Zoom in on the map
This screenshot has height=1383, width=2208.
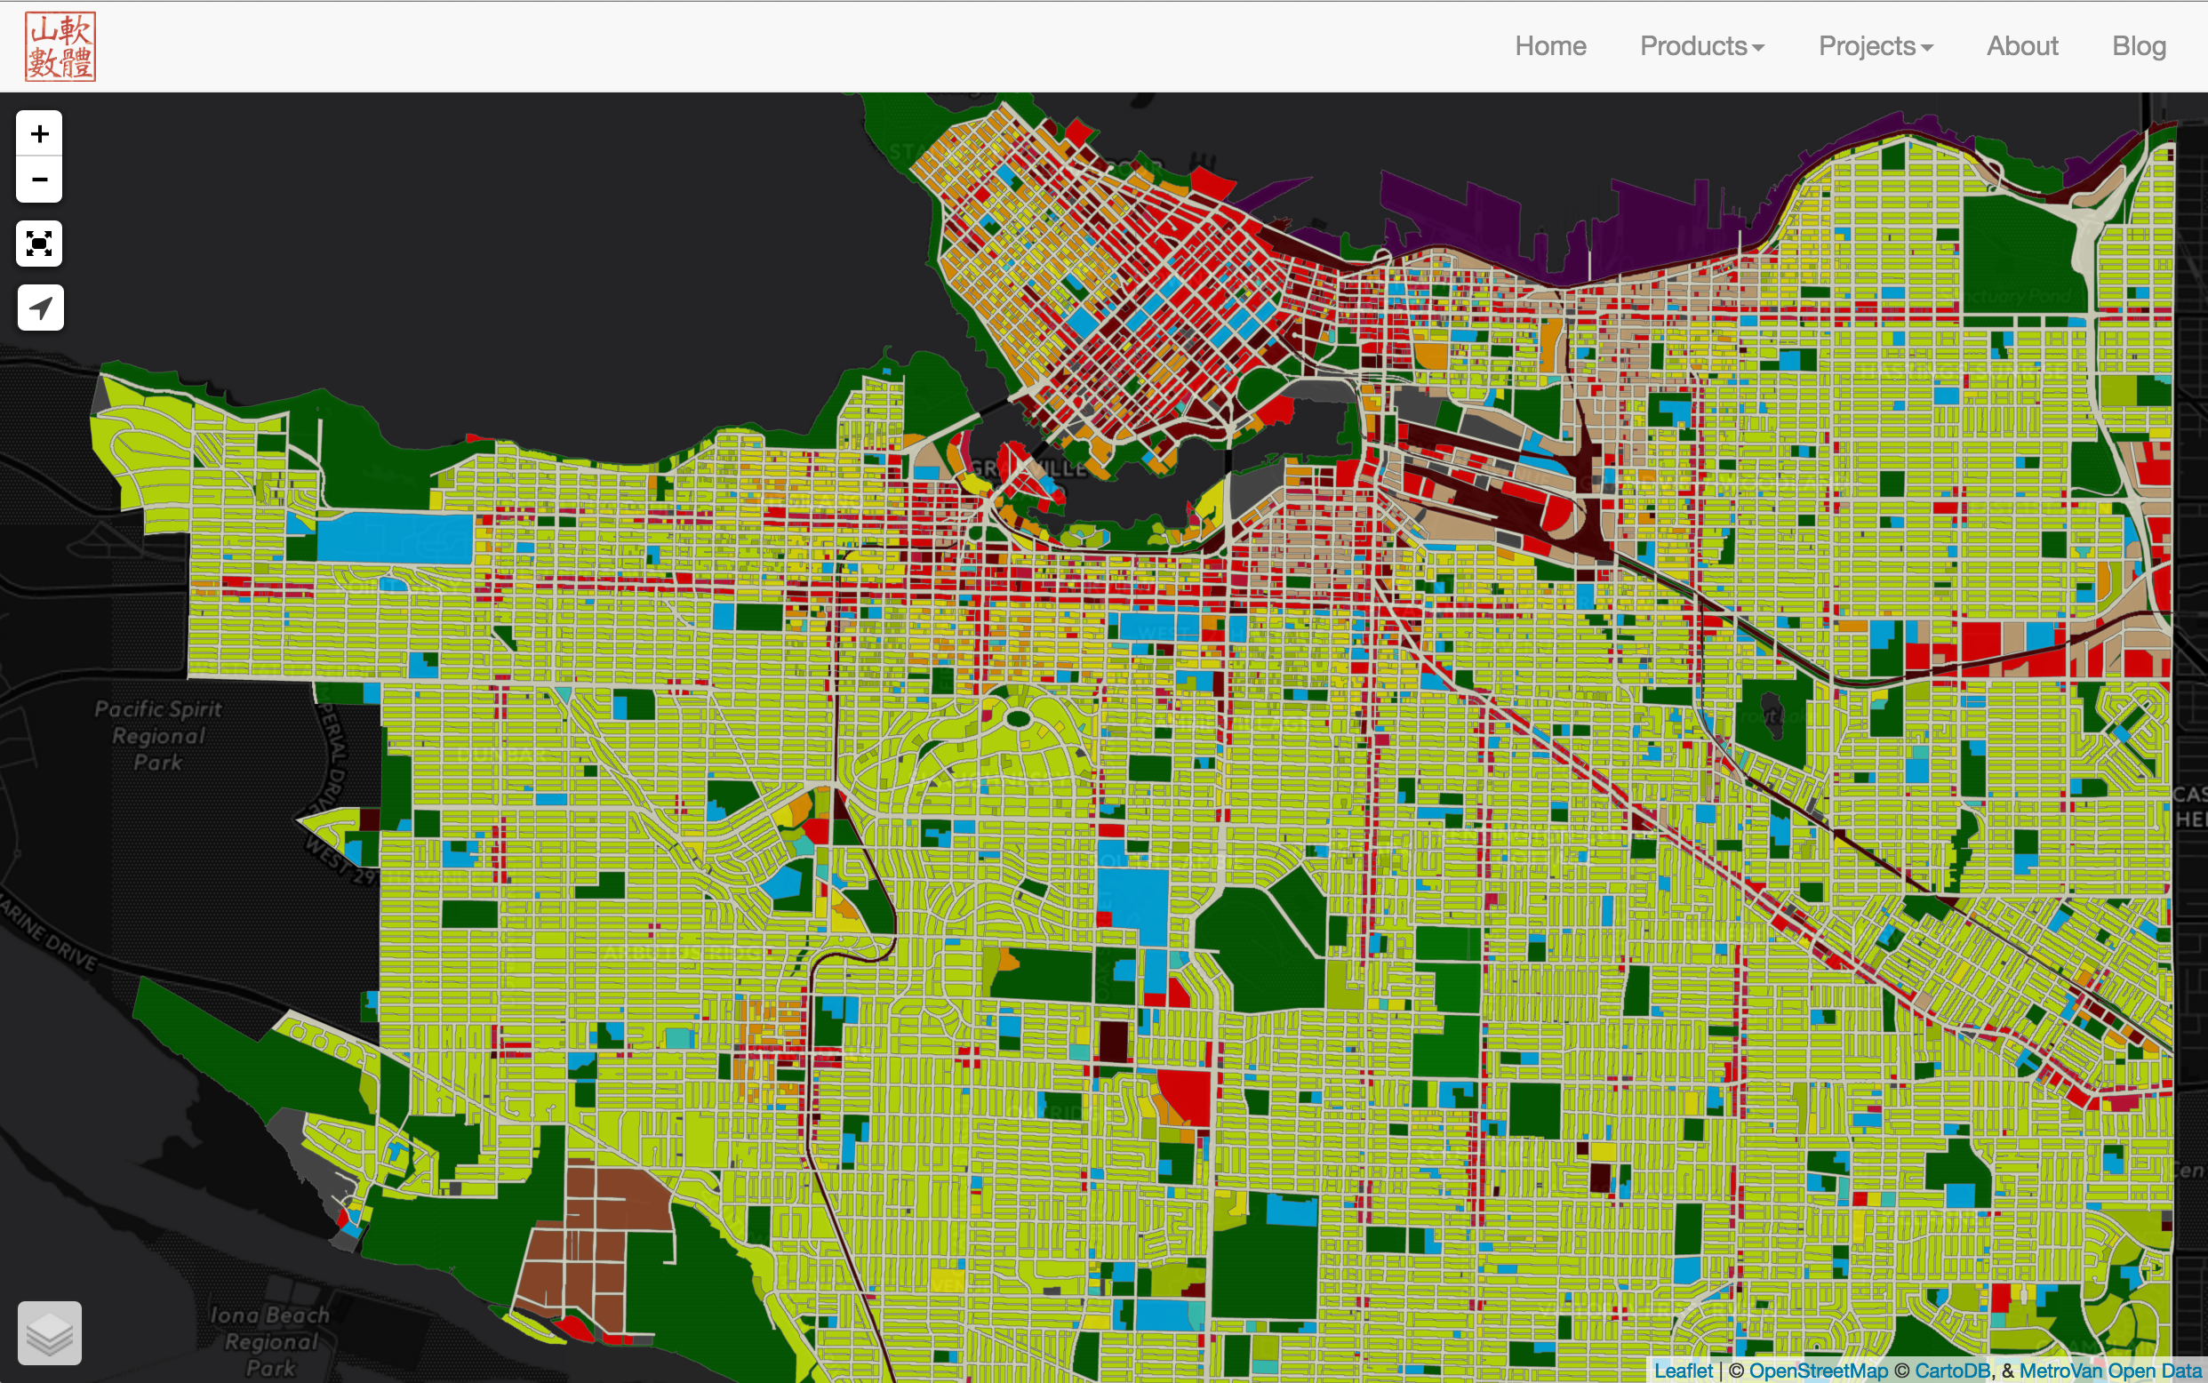point(39,134)
